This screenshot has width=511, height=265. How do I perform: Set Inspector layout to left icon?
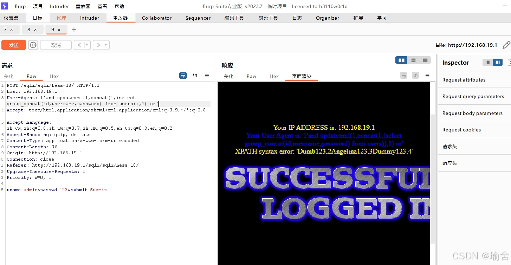click(x=487, y=63)
